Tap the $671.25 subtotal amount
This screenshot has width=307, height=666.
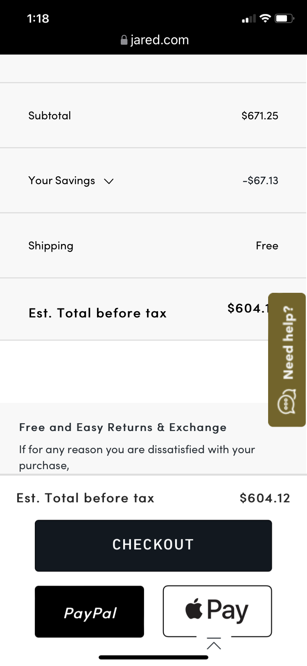tap(260, 116)
